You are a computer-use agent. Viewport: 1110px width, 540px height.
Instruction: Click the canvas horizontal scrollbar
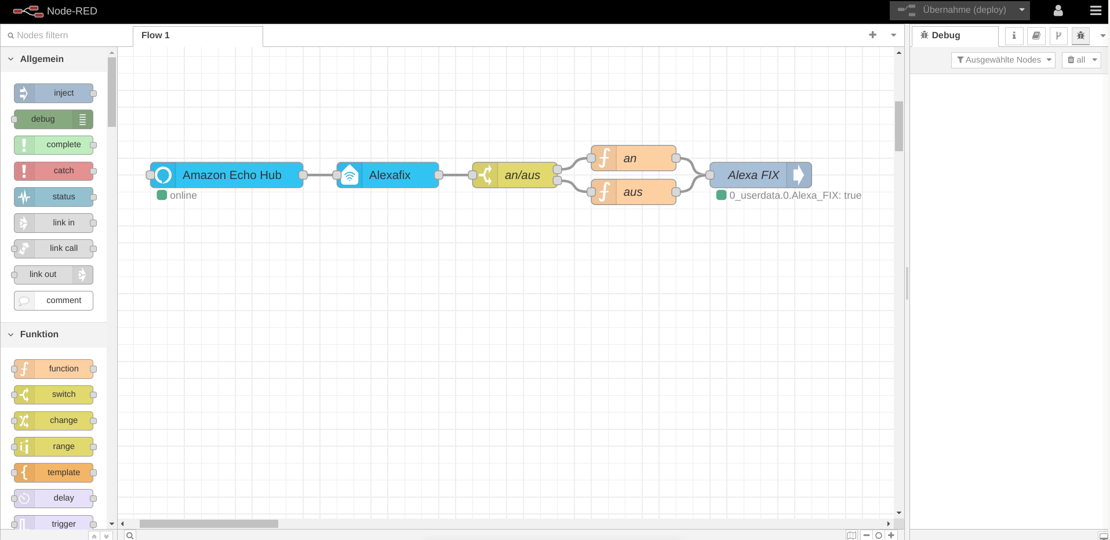point(209,524)
